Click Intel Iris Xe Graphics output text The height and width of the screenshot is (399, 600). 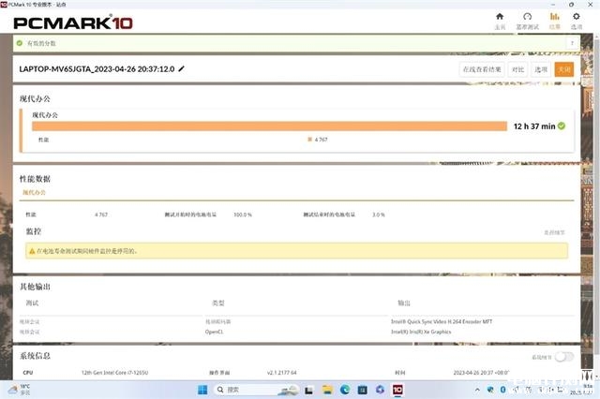[421, 332]
